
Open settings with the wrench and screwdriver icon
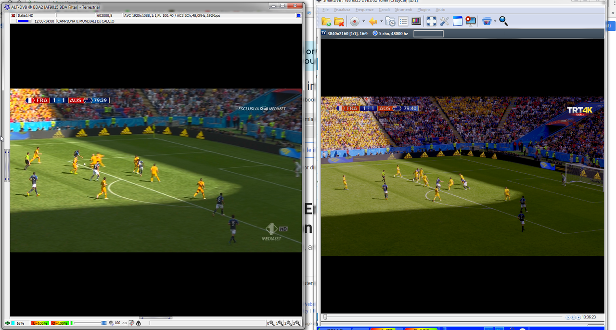[x=445, y=21]
